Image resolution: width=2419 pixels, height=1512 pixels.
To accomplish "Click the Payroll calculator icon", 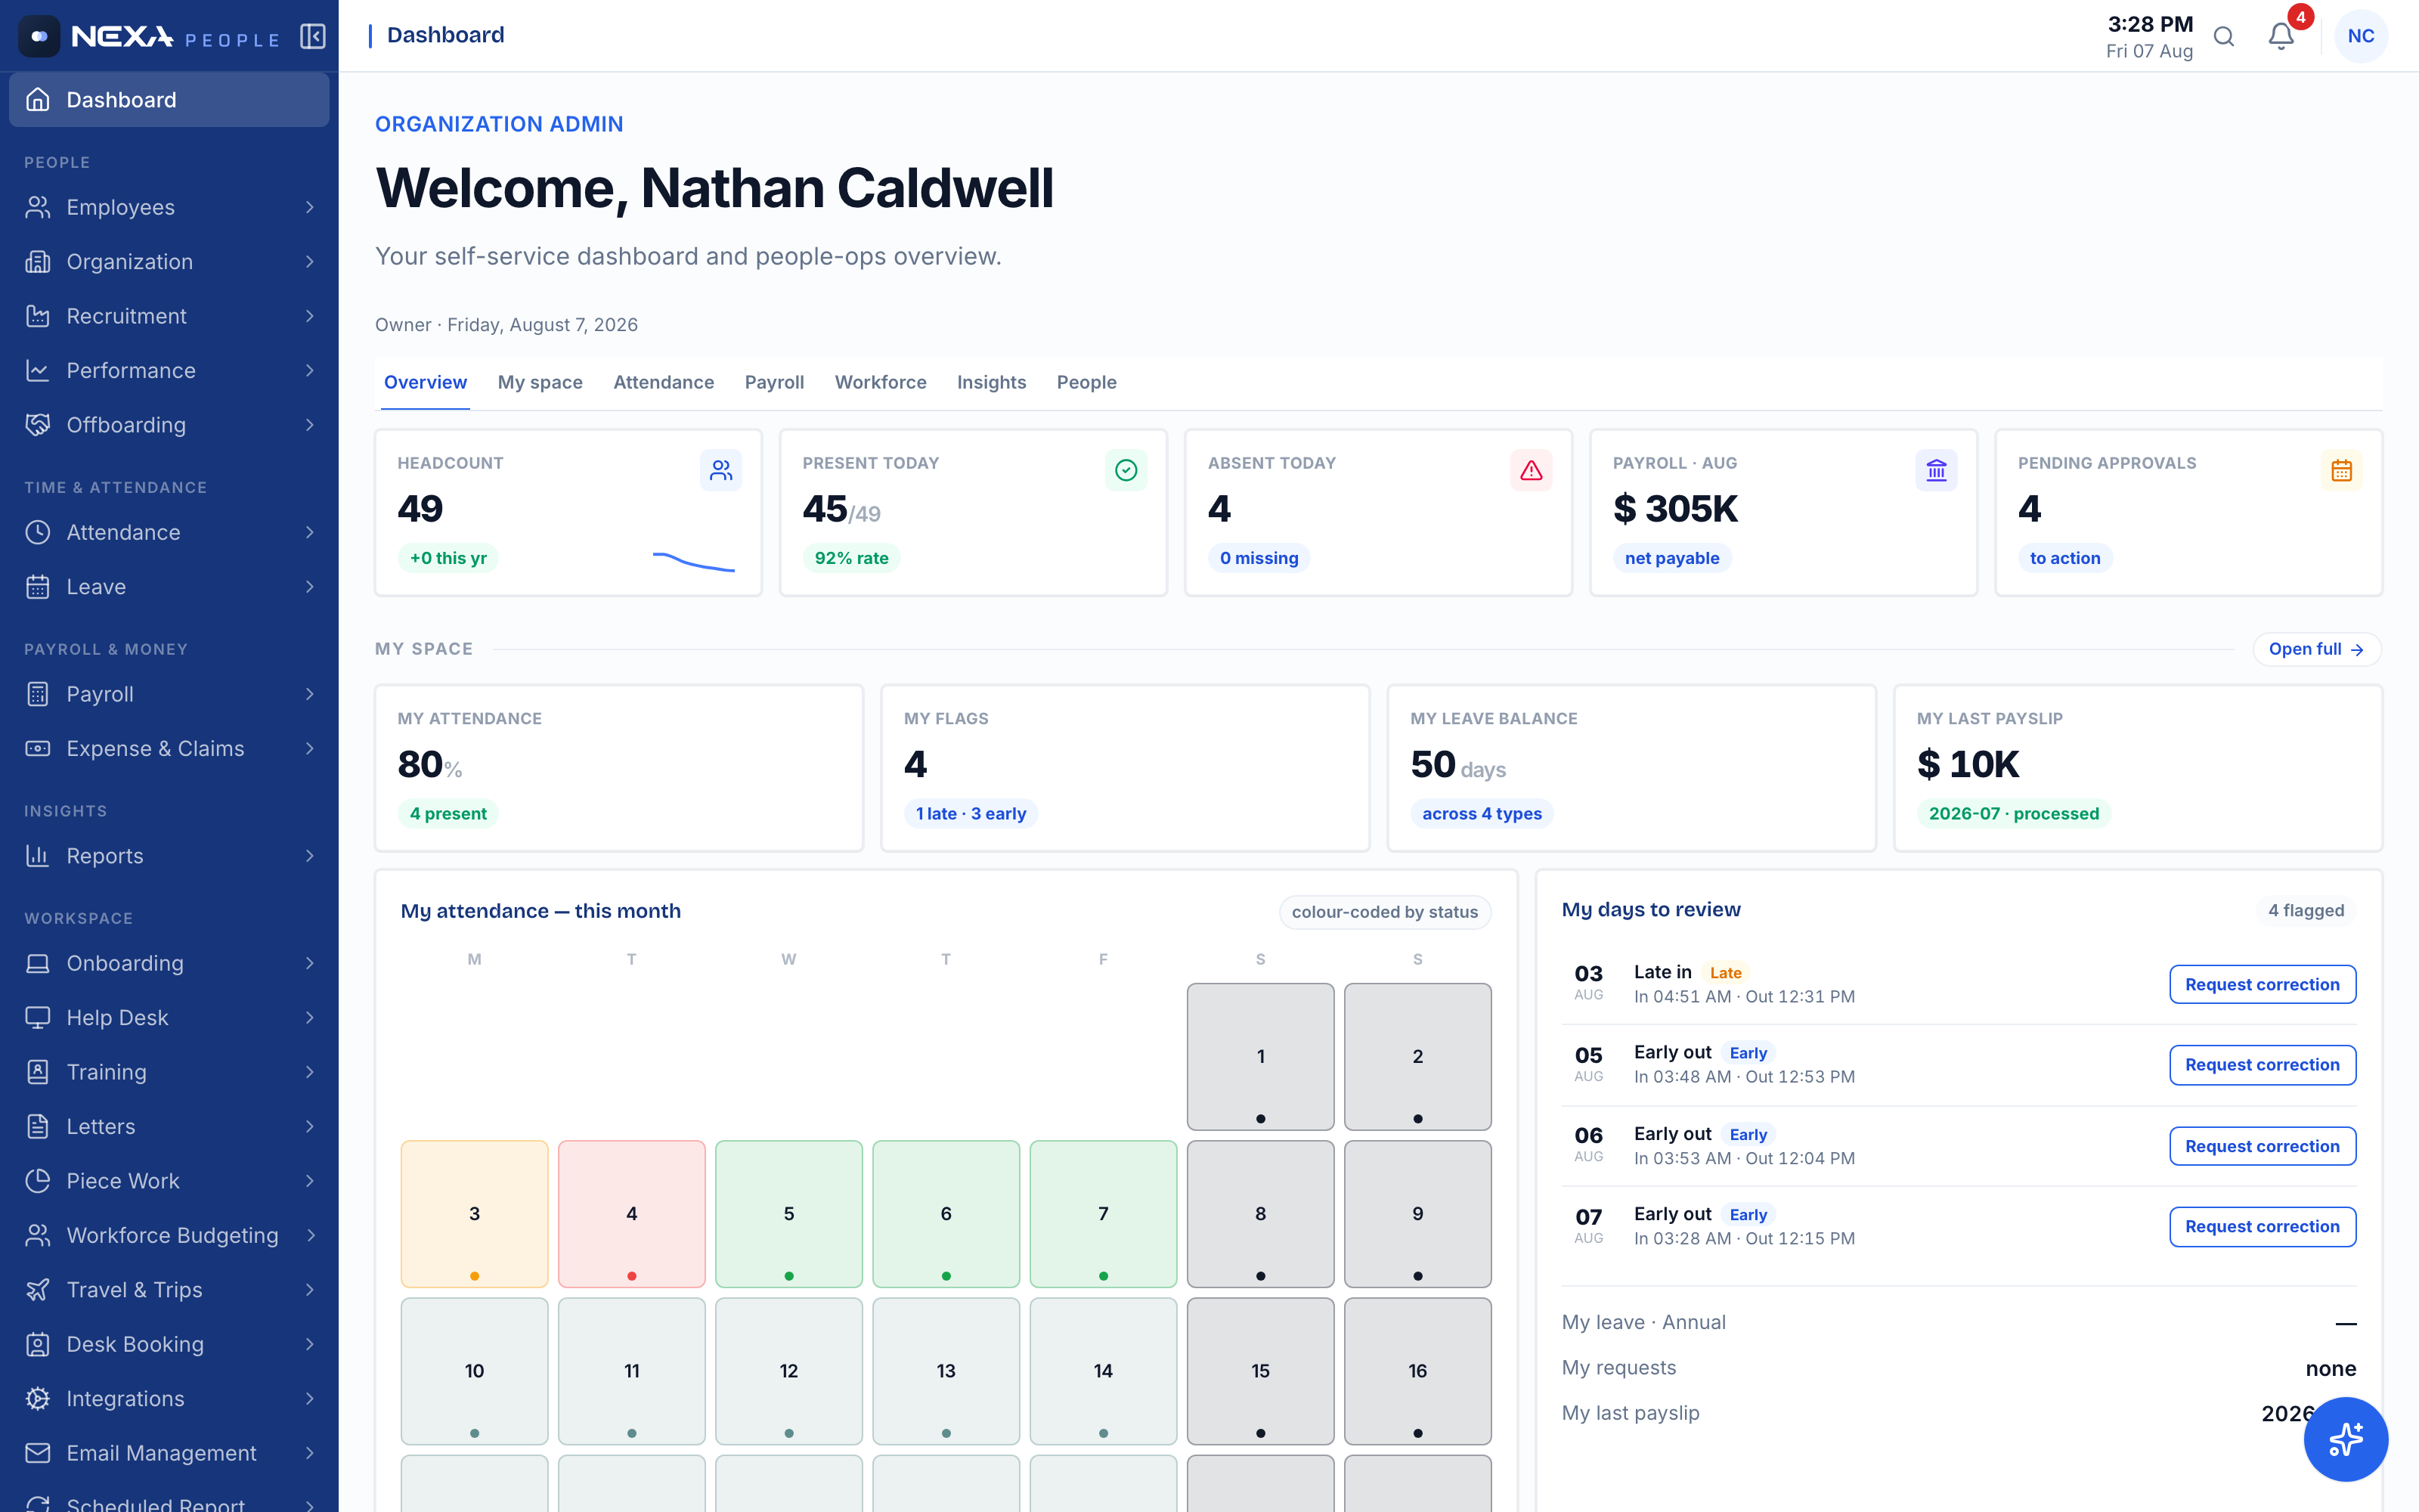I will click(x=38, y=694).
